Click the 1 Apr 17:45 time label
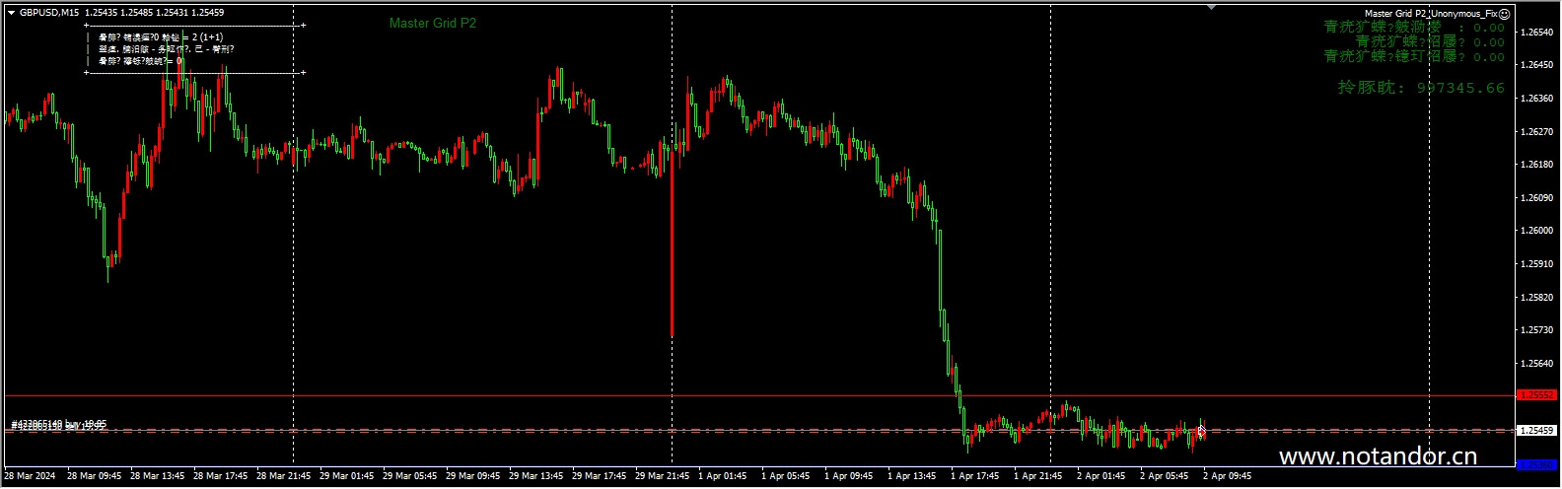The image size is (1562, 489). coord(975,476)
